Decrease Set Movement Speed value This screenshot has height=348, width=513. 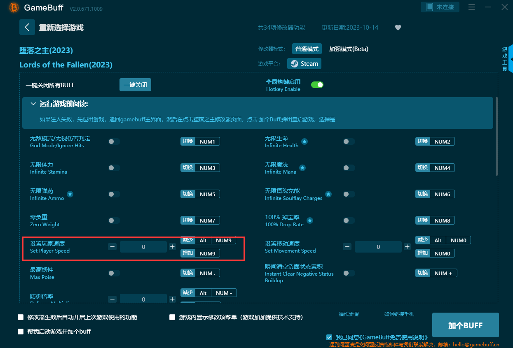347,247
